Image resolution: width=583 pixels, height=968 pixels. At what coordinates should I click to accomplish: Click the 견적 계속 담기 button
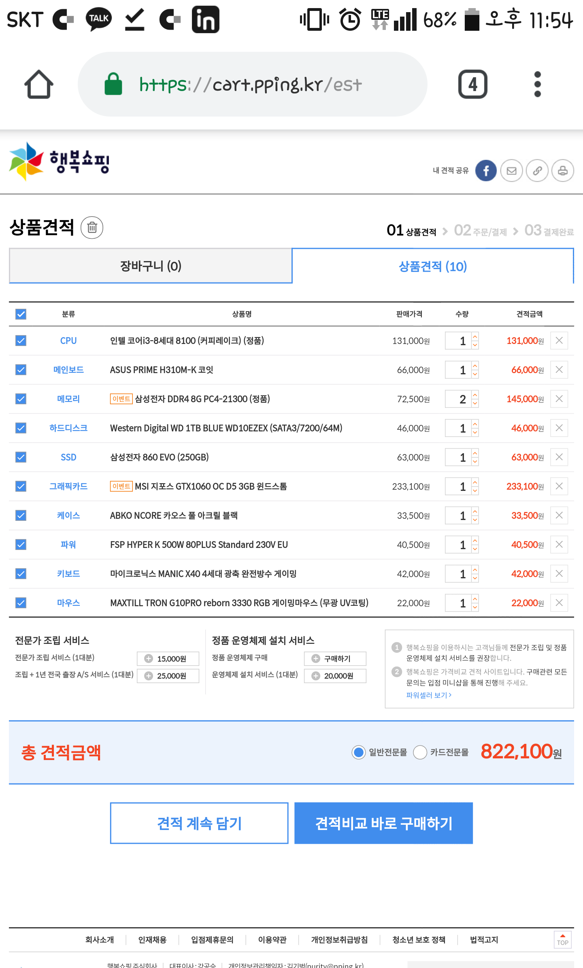pyautogui.click(x=199, y=823)
